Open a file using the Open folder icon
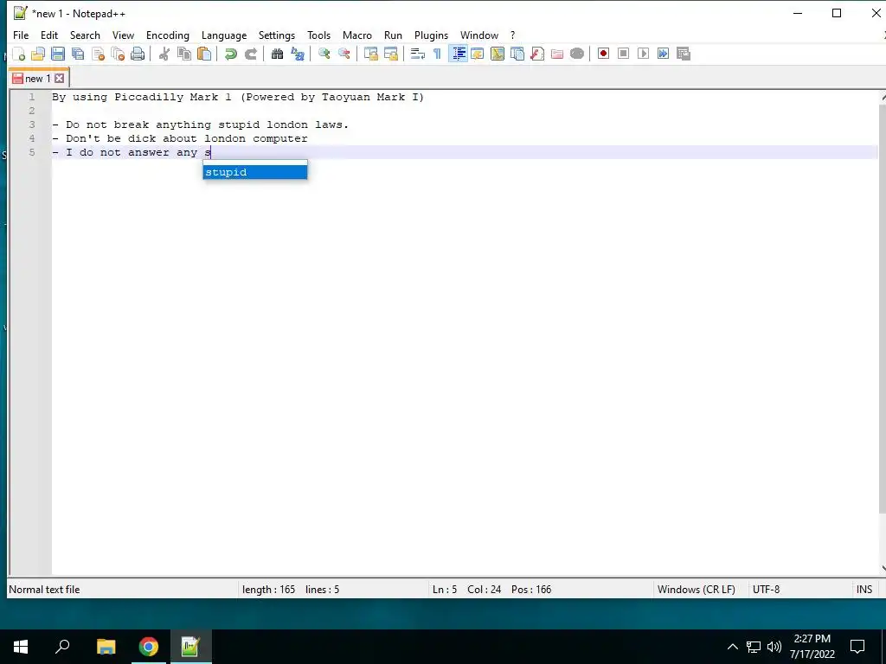Image resolution: width=886 pixels, height=664 pixels. [x=38, y=54]
